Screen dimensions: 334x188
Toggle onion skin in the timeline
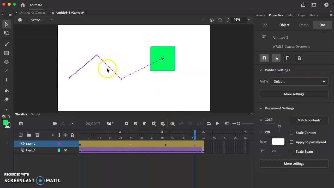(x=172, y=124)
